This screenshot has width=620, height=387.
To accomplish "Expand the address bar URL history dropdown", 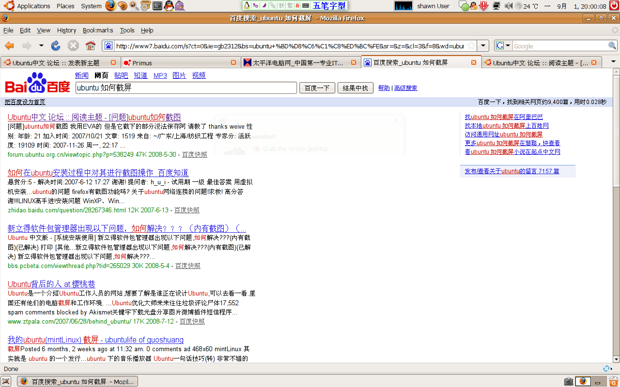I will [x=483, y=45].
